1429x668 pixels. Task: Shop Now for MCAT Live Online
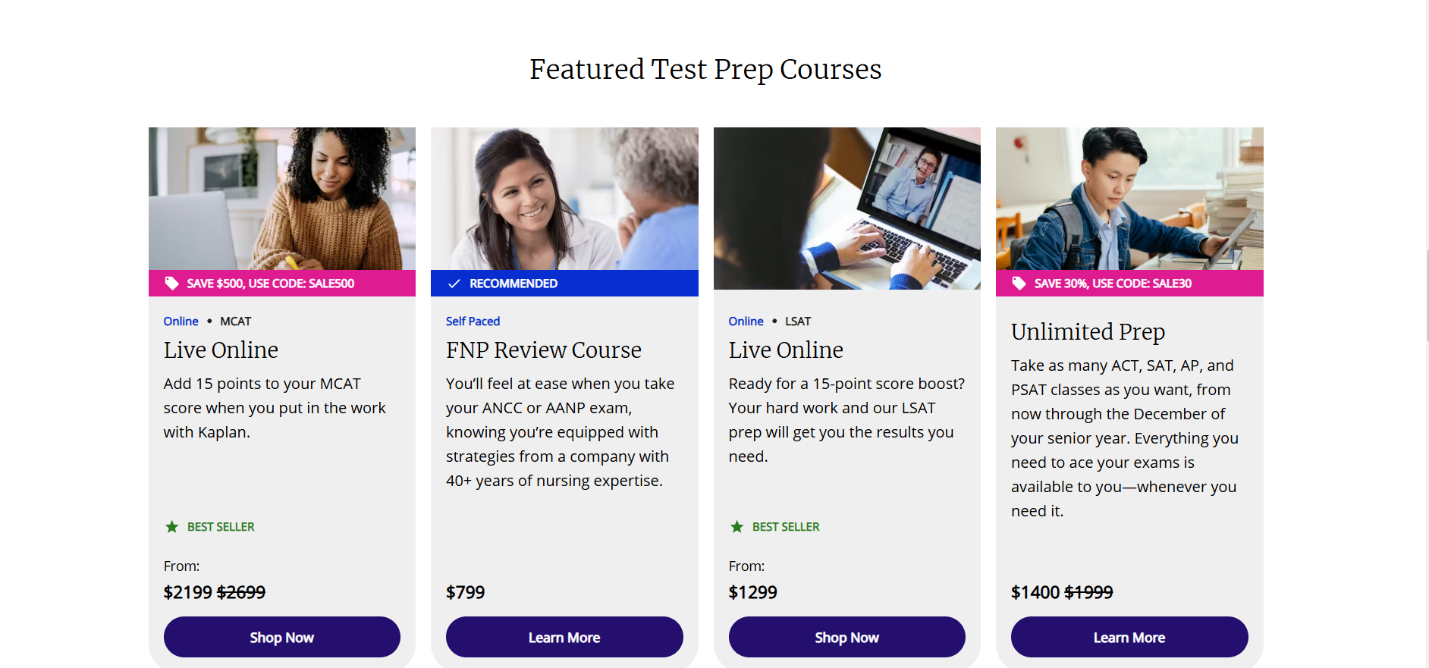[x=282, y=637]
